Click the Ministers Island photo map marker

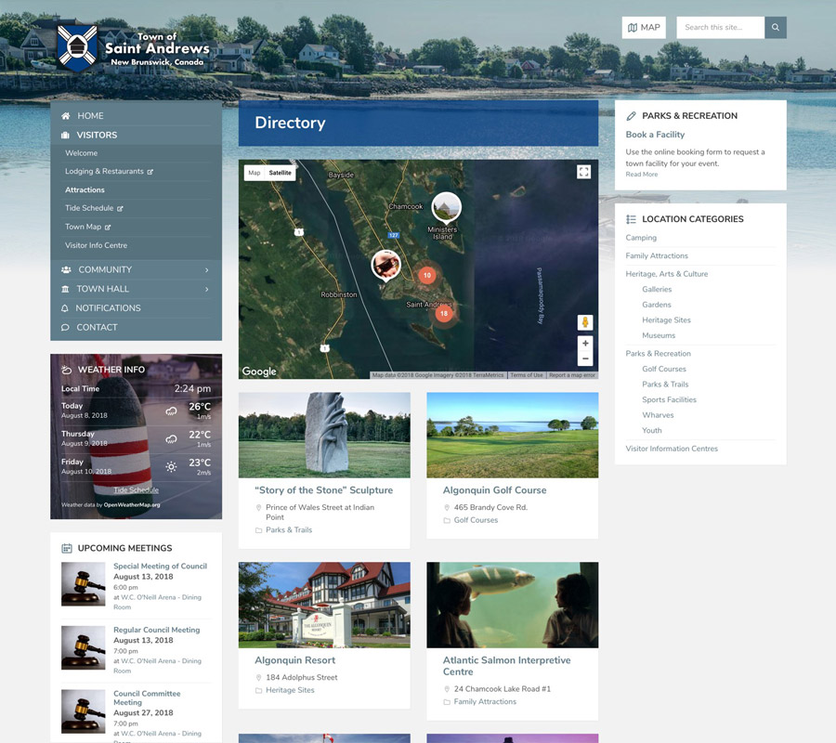coord(446,207)
